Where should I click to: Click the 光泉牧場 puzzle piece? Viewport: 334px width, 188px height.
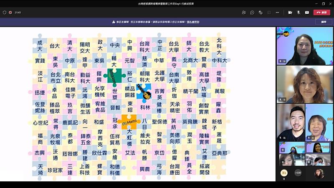55,139
